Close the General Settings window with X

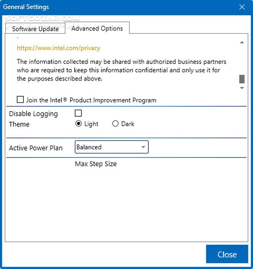(241, 7)
